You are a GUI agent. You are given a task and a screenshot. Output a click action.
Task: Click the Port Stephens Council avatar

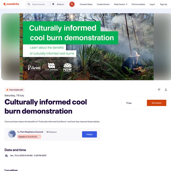(12, 134)
